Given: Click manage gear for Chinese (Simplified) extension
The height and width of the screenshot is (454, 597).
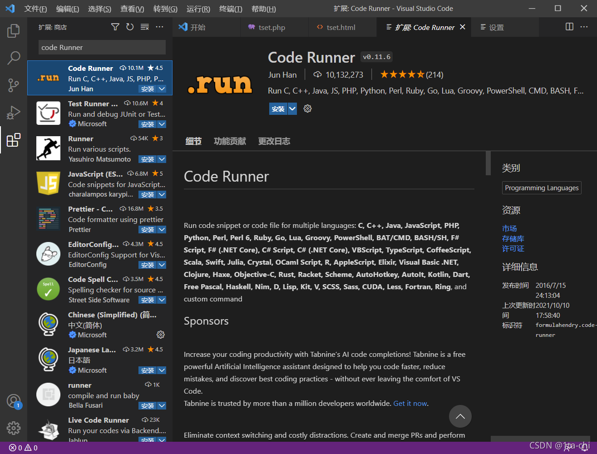Looking at the screenshot, I should (x=161, y=335).
